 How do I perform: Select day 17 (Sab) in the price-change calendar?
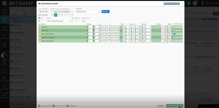(x=65, y=15)
